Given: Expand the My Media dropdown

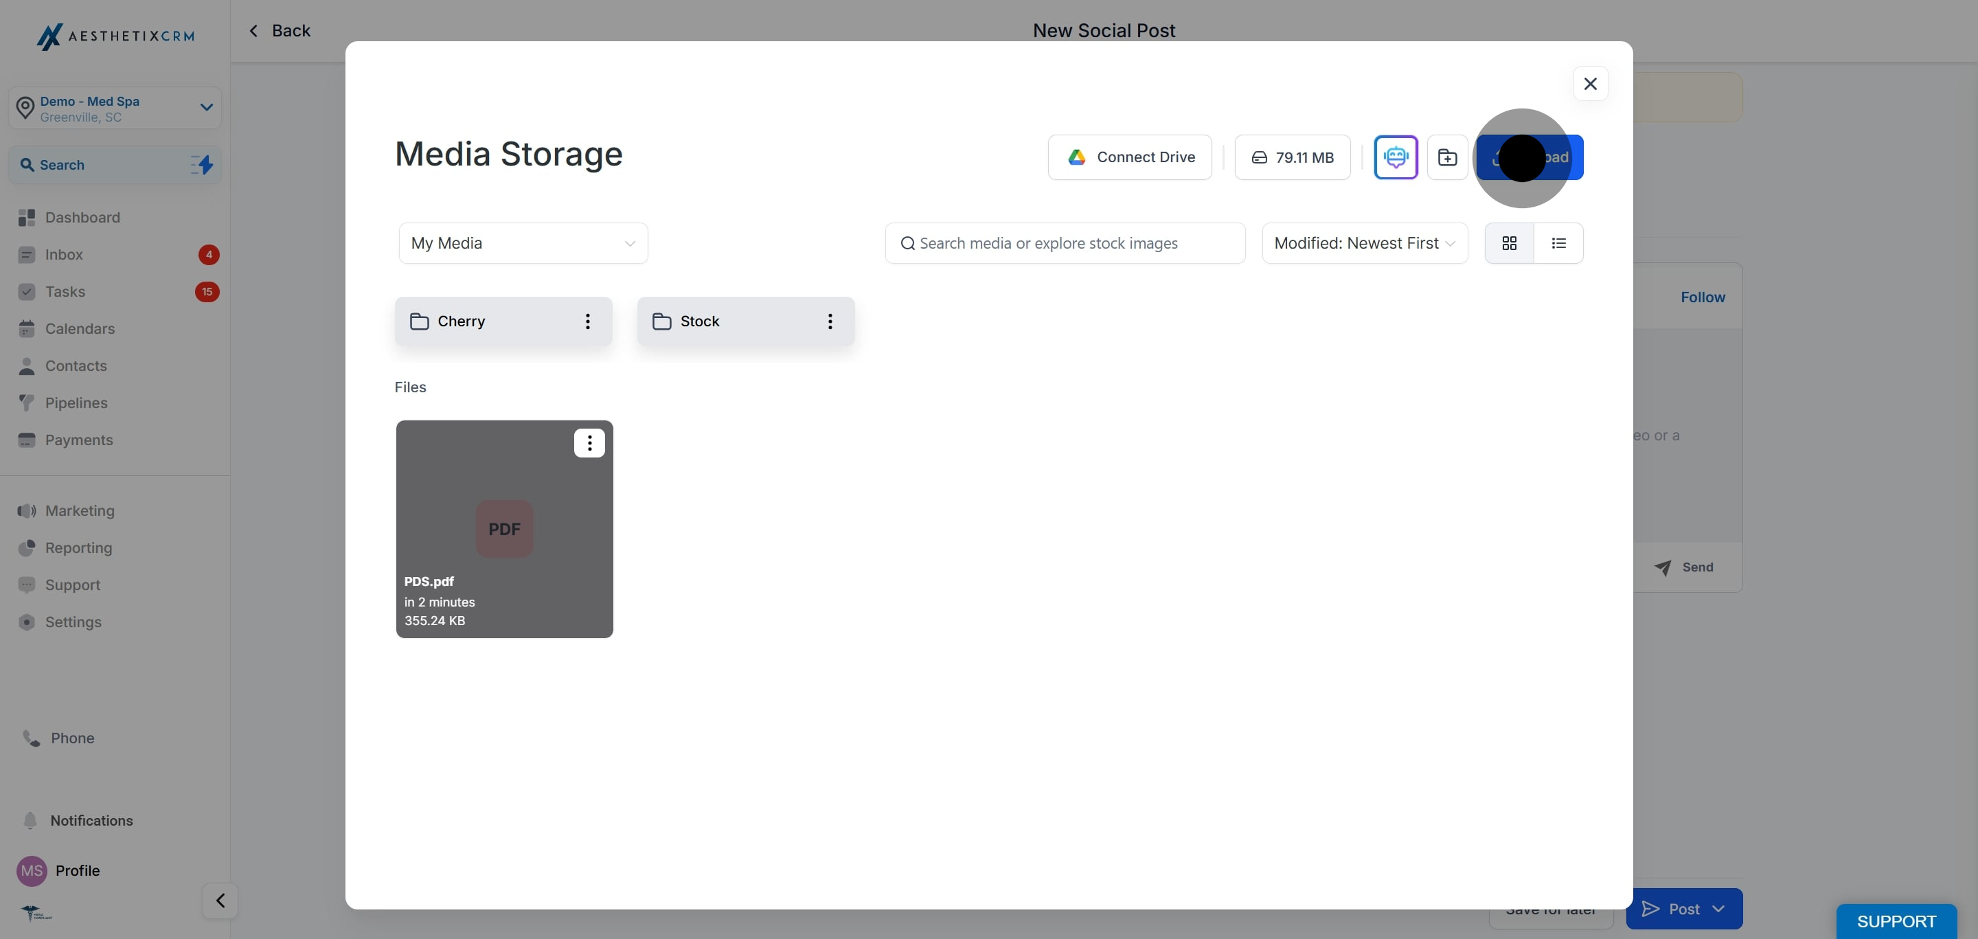Looking at the screenshot, I should 523,243.
